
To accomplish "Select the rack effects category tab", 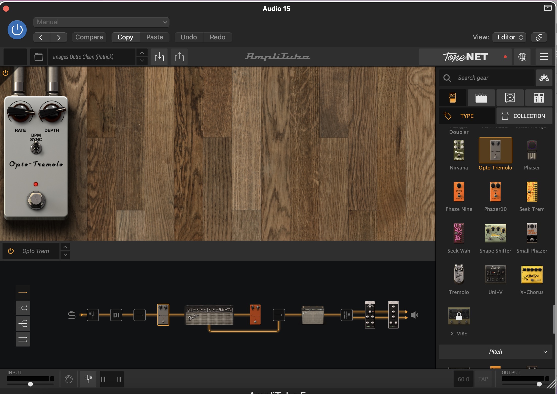I will 539,97.
